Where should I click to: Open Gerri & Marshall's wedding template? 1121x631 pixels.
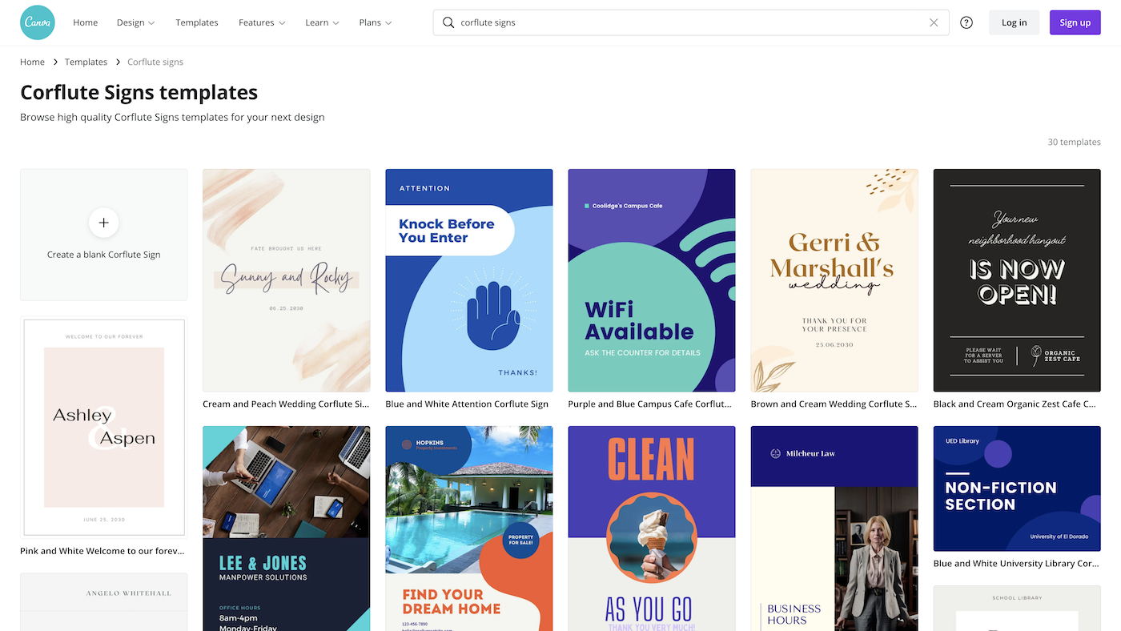tap(834, 280)
